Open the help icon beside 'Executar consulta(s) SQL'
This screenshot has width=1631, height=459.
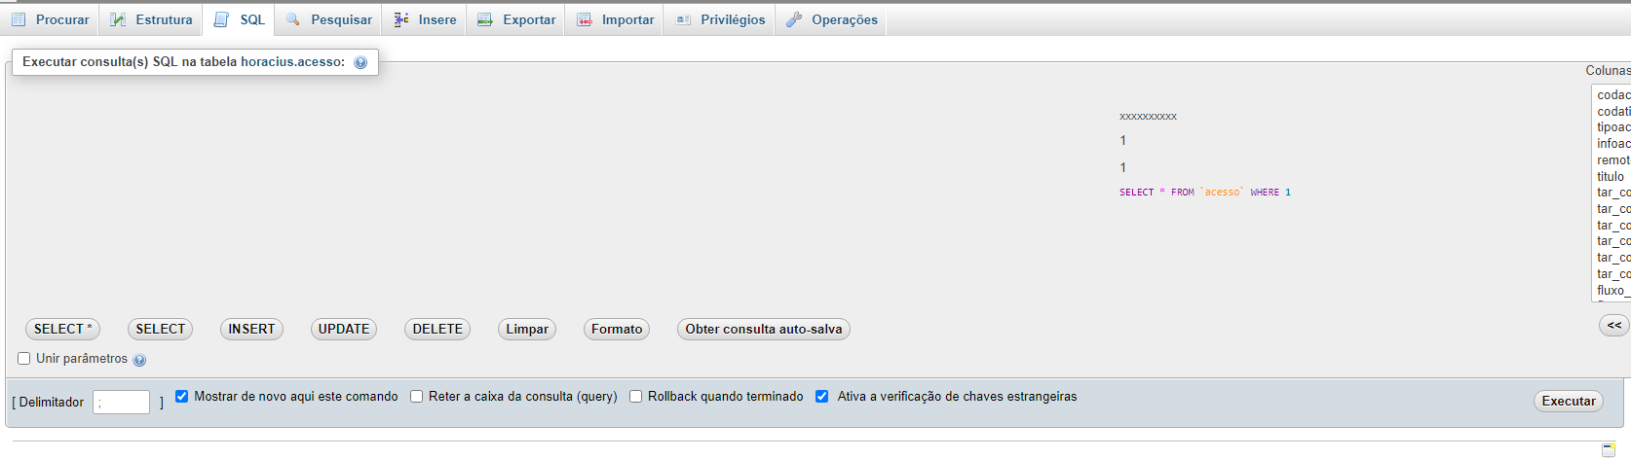[360, 62]
